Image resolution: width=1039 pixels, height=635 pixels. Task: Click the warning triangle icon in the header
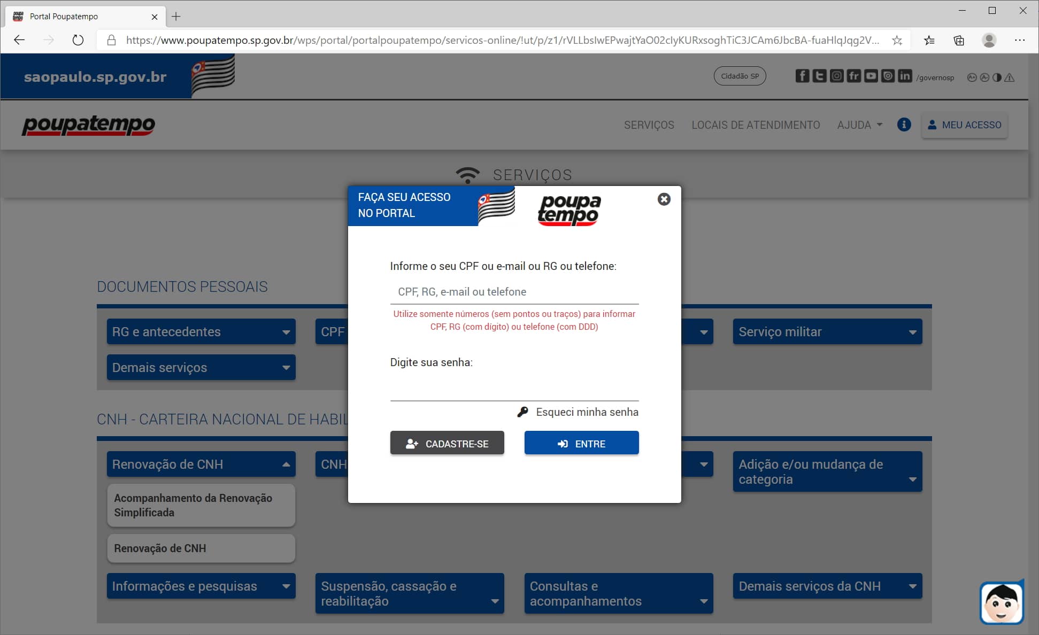(1009, 78)
